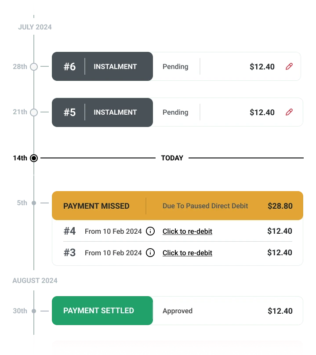Select the timeline dot beside instalment #5
316x355 pixels.
coord(33,112)
